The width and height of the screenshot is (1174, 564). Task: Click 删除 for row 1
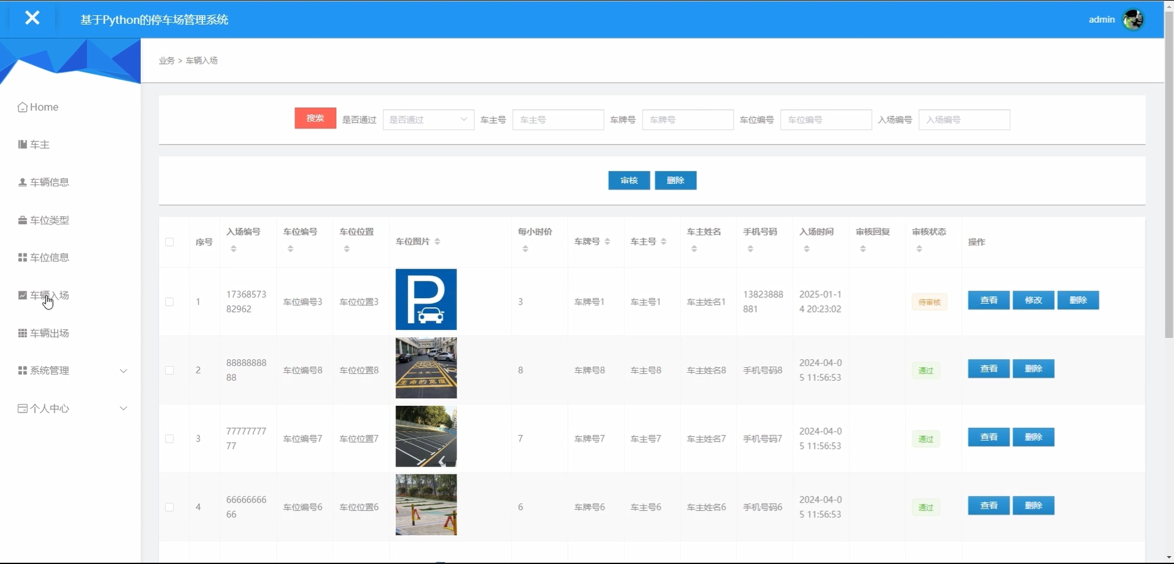click(x=1078, y=300)
